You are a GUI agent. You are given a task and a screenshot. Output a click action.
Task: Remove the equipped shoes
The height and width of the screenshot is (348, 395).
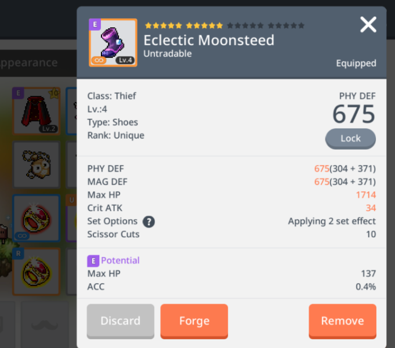(x=343, y=321)
